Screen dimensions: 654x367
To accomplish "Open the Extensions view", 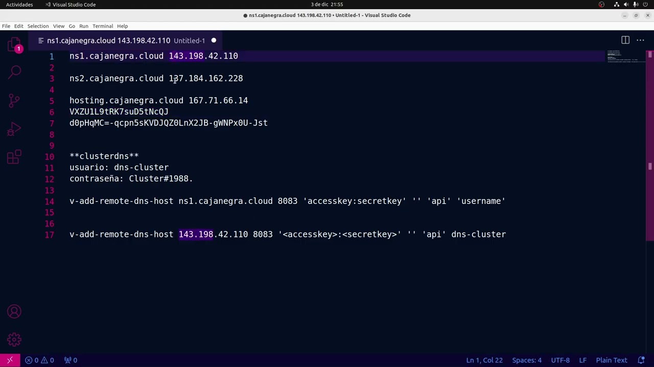I will 14,157.
